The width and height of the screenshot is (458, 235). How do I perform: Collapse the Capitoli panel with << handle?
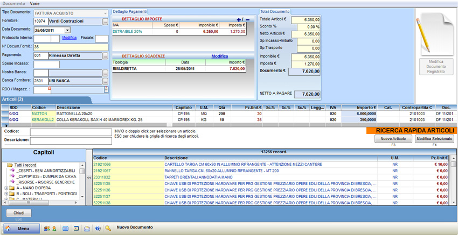89,176
